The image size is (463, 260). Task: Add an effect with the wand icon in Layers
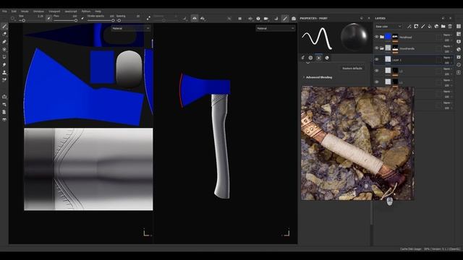(409, 27)
